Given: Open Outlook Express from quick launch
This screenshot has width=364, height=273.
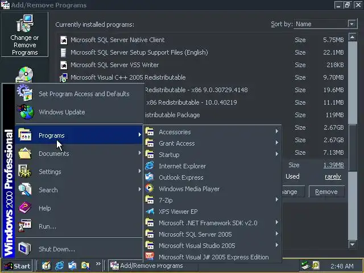Looking at the screenshot, I should click(x=72, y=266).
